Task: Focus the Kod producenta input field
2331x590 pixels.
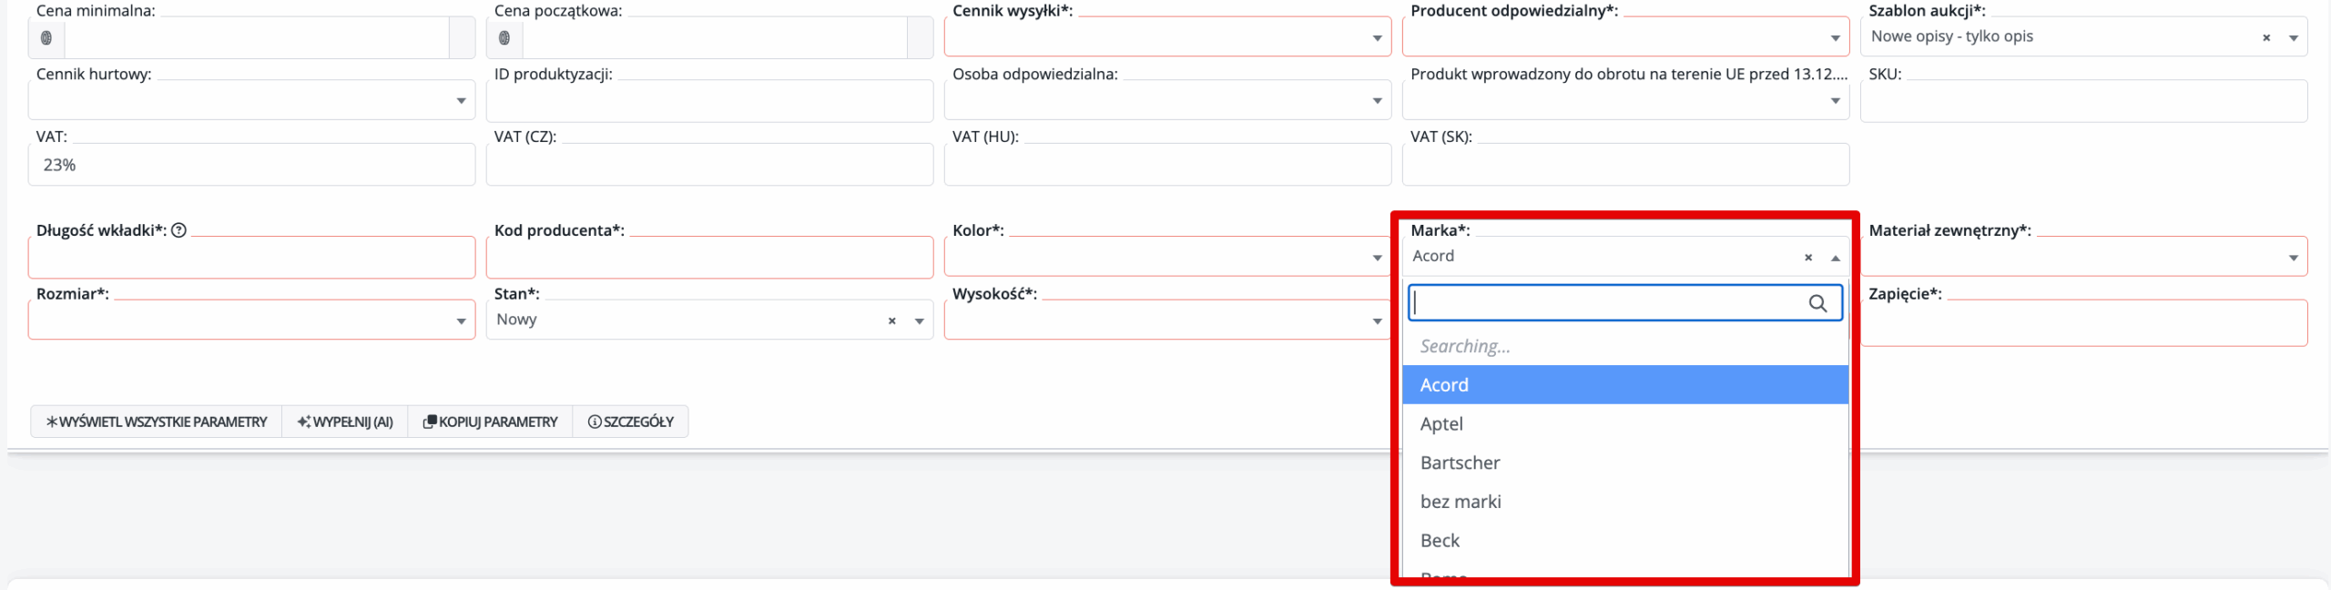Action: point(708,259)
